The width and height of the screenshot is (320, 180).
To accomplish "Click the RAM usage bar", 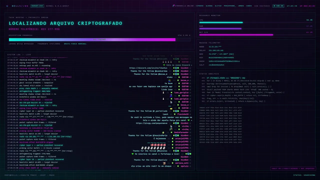I will coord(256,28).
